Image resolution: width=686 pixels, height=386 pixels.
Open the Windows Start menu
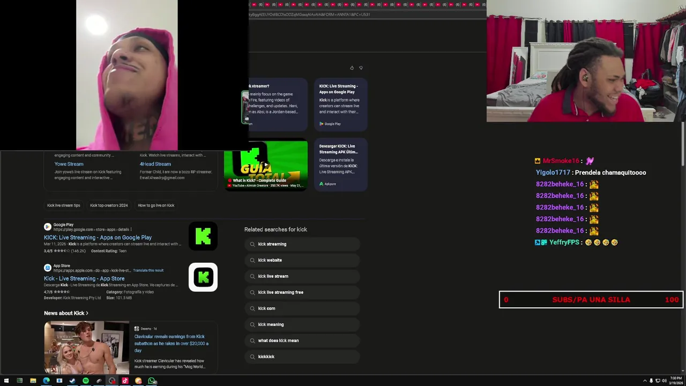point(6,381)
